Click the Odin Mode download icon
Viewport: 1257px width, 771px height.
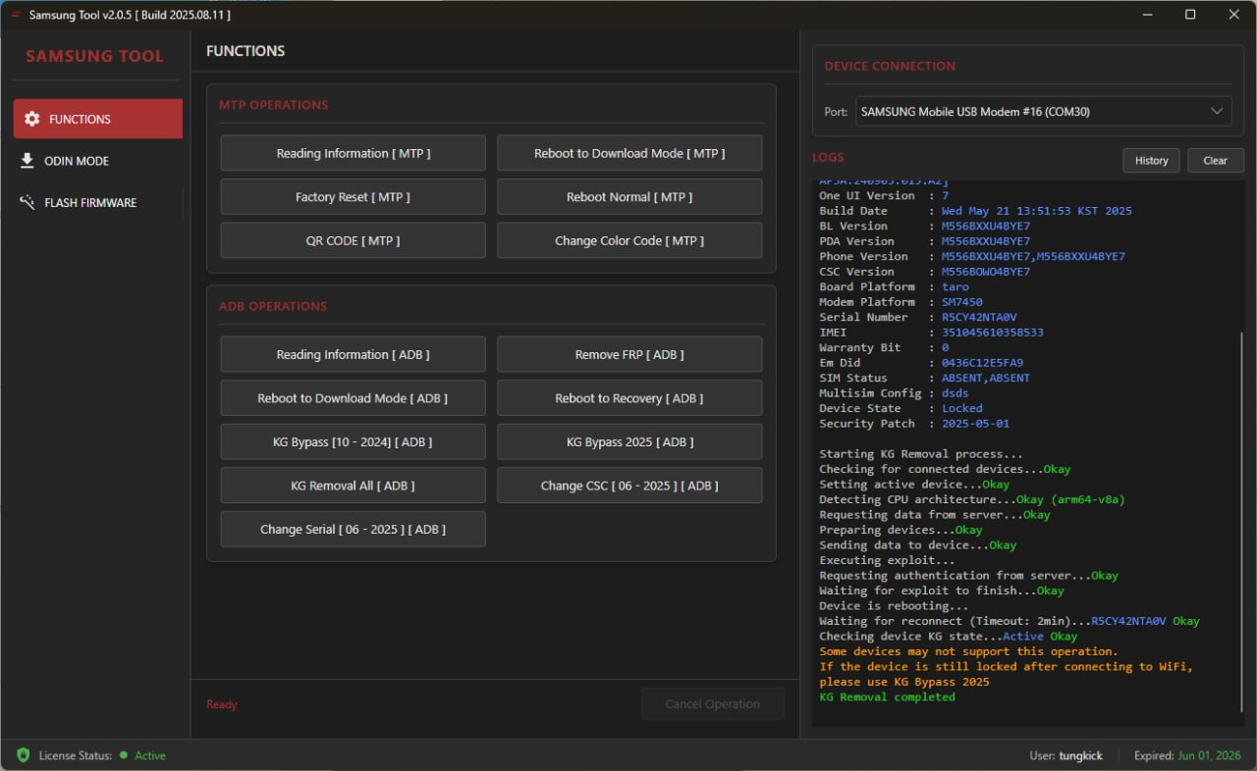coord(27,161)
